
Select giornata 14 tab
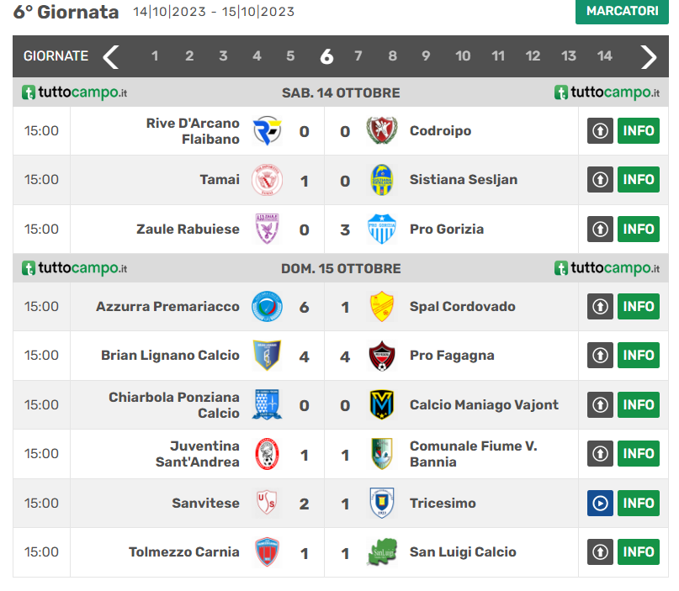pos(604,55)
